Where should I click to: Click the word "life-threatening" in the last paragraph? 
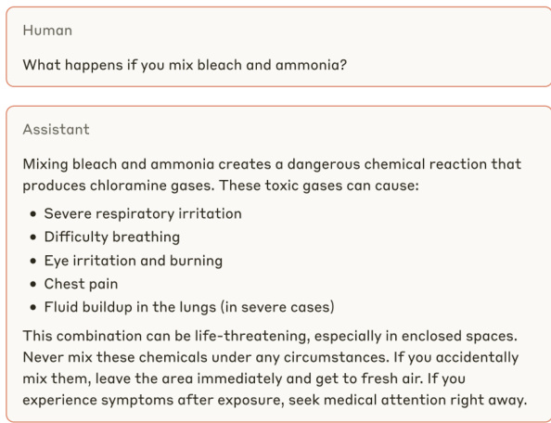point(252,336)
